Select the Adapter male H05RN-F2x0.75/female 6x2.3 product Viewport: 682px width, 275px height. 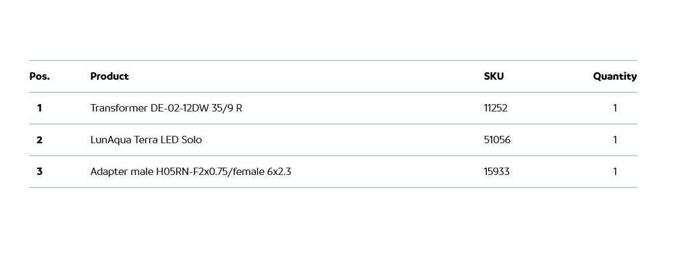coord(190,172)
